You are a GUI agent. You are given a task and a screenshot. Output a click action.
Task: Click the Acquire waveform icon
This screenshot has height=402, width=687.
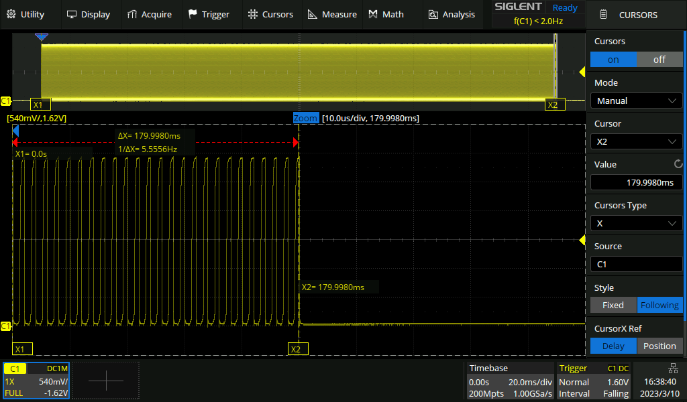pyautogui.click(x=132, y=15)
